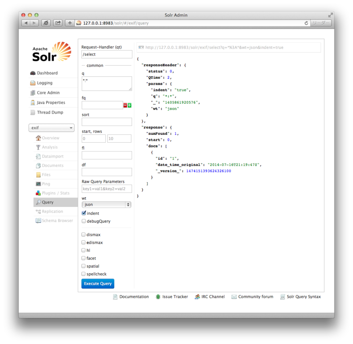Add filter query with green plus icon

(129, 105)
